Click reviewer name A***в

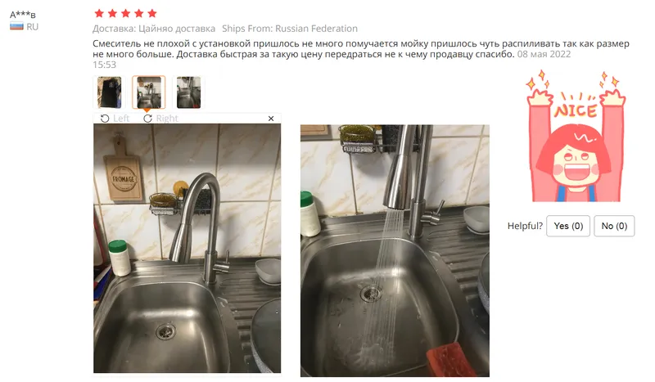(x=23, y=15)
